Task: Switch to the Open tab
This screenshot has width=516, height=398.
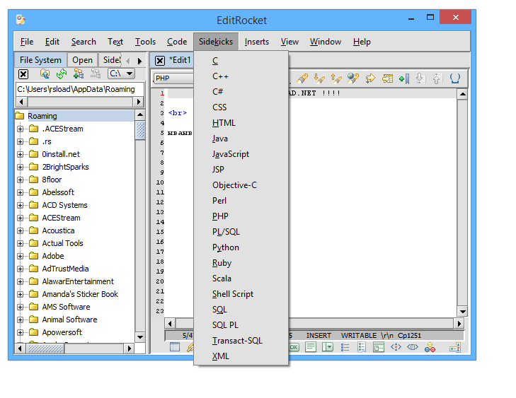Action: (82, 60)
